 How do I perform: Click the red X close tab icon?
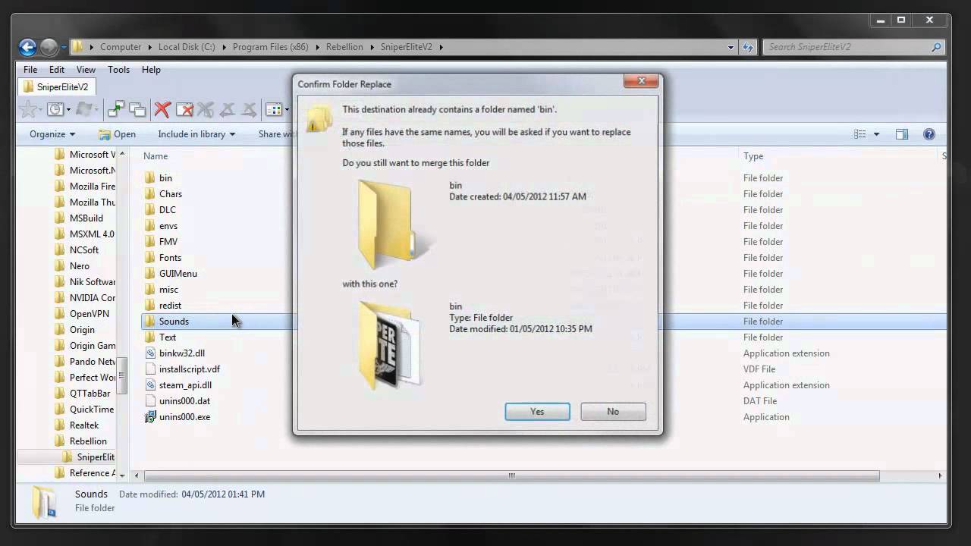click(x=162, y=110)
